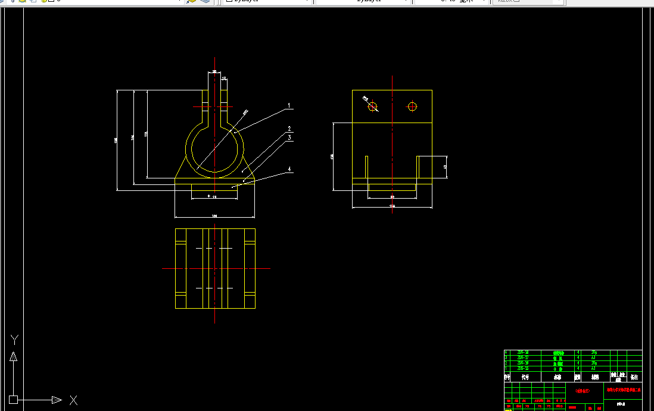This screenshot has height=411, width=654.
Task: Select "A3" material in parts list row 1
Action: pyautogui.click(x=593, y=369)
